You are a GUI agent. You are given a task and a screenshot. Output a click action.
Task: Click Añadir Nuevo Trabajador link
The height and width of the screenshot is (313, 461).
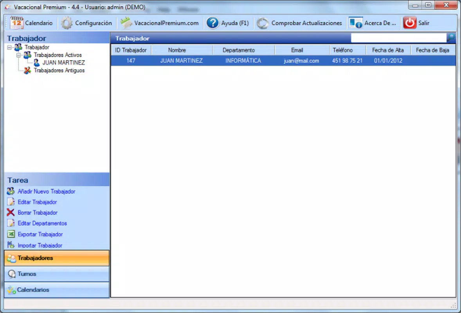(x=47, y=191)
